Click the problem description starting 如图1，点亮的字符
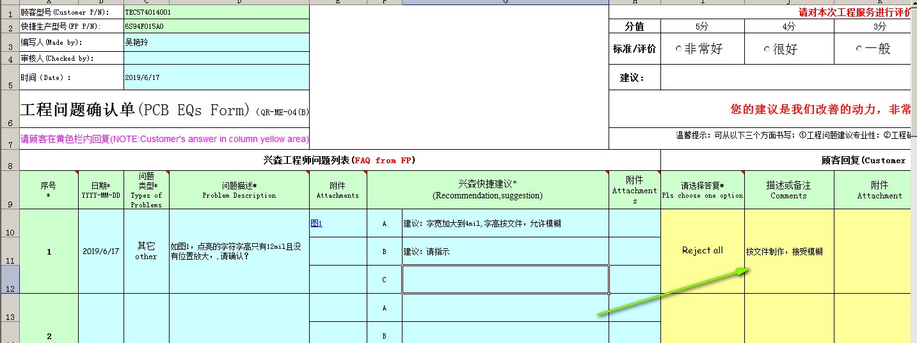This screenshot has width=917, height=343. (x=239, y=251)
